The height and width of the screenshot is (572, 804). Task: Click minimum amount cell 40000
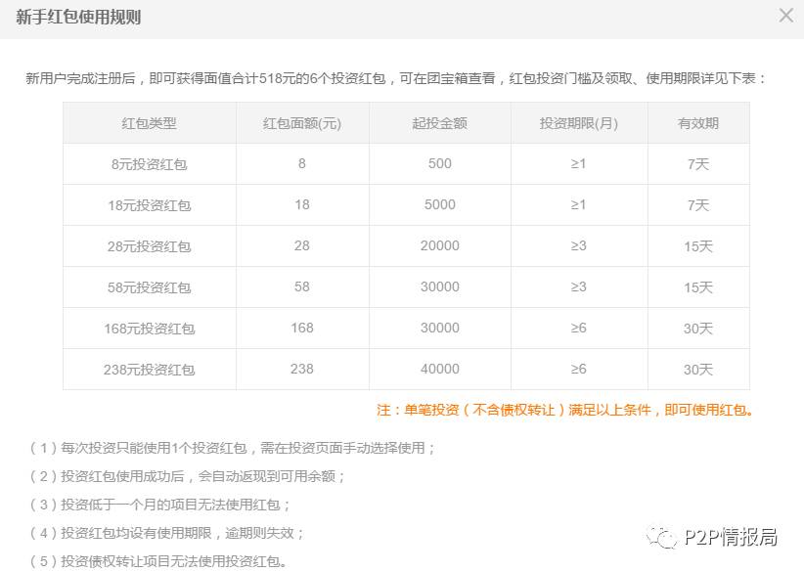(x=440, y=369)
